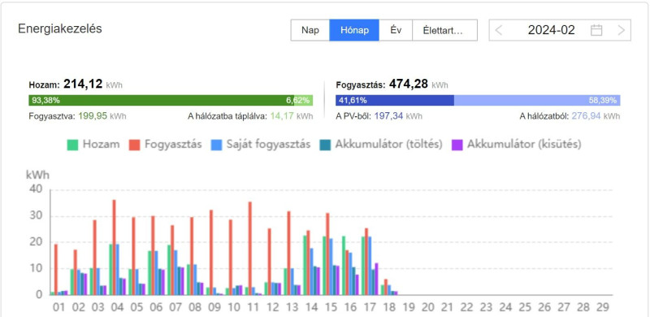Toggle Fogyasztás series in legend
650x317 pixels.
click(166, 145)
